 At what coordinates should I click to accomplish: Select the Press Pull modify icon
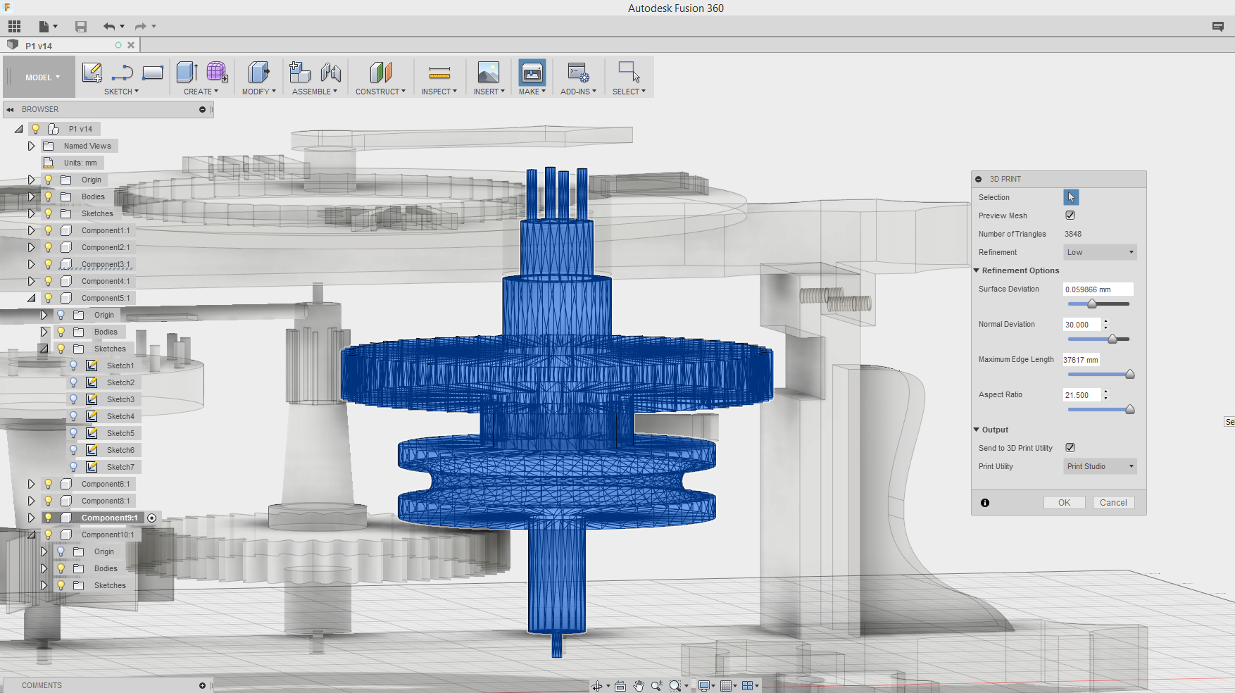[258, 73]
